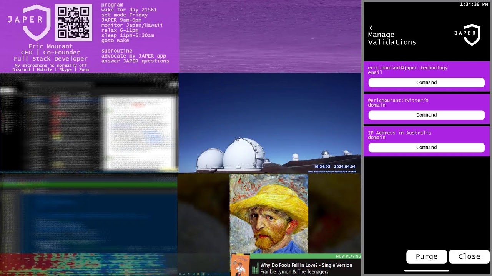Tap the Purge button
Image resolution: width=492 pixels, height=276 pixels.
tap(427, 257)
